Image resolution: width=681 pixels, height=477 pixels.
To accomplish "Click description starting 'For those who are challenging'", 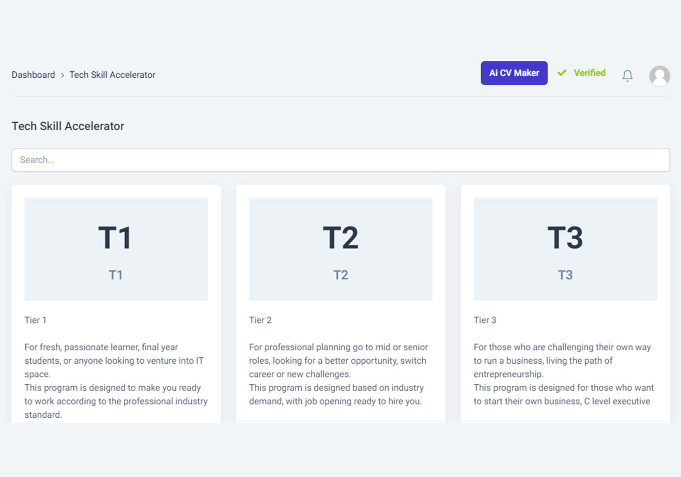I will [x=564, y=374].
